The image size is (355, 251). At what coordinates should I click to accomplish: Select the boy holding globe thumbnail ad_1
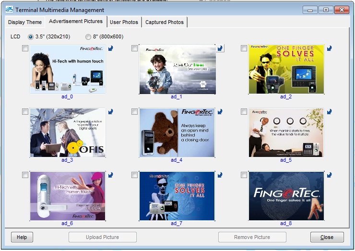click(x=177, y=69)
